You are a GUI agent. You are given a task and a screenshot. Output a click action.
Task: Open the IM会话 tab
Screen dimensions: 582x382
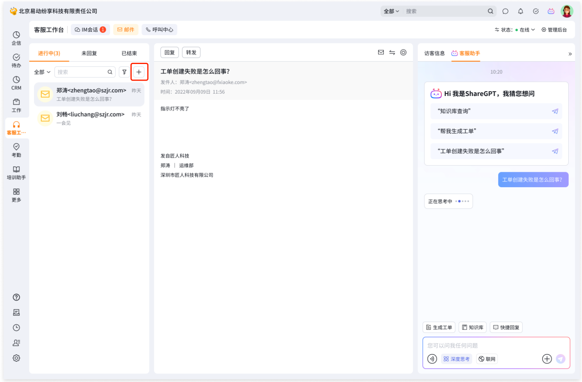tap(90, 30)
